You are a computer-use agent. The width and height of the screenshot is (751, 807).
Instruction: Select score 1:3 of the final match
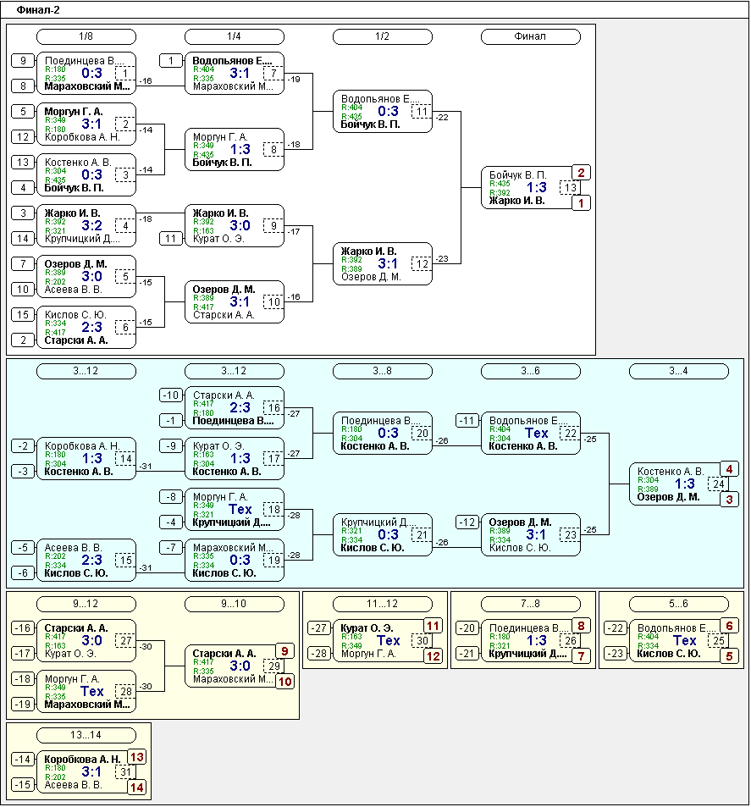tap(537, 187)
